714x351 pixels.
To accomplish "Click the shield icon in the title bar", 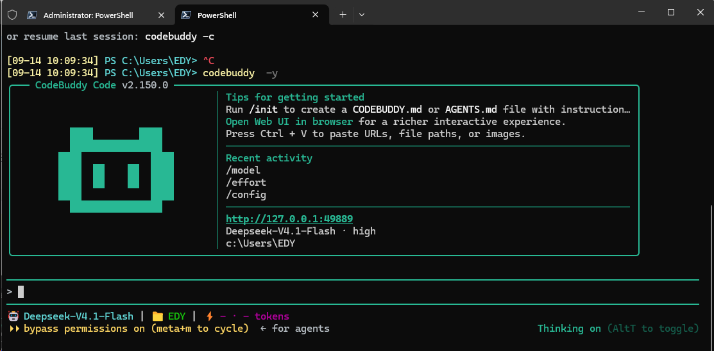I will [x=12, y=15].
